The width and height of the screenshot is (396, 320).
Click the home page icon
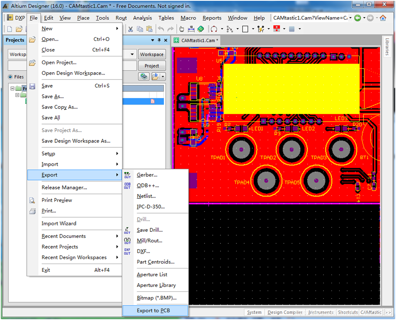click(383, 18)
